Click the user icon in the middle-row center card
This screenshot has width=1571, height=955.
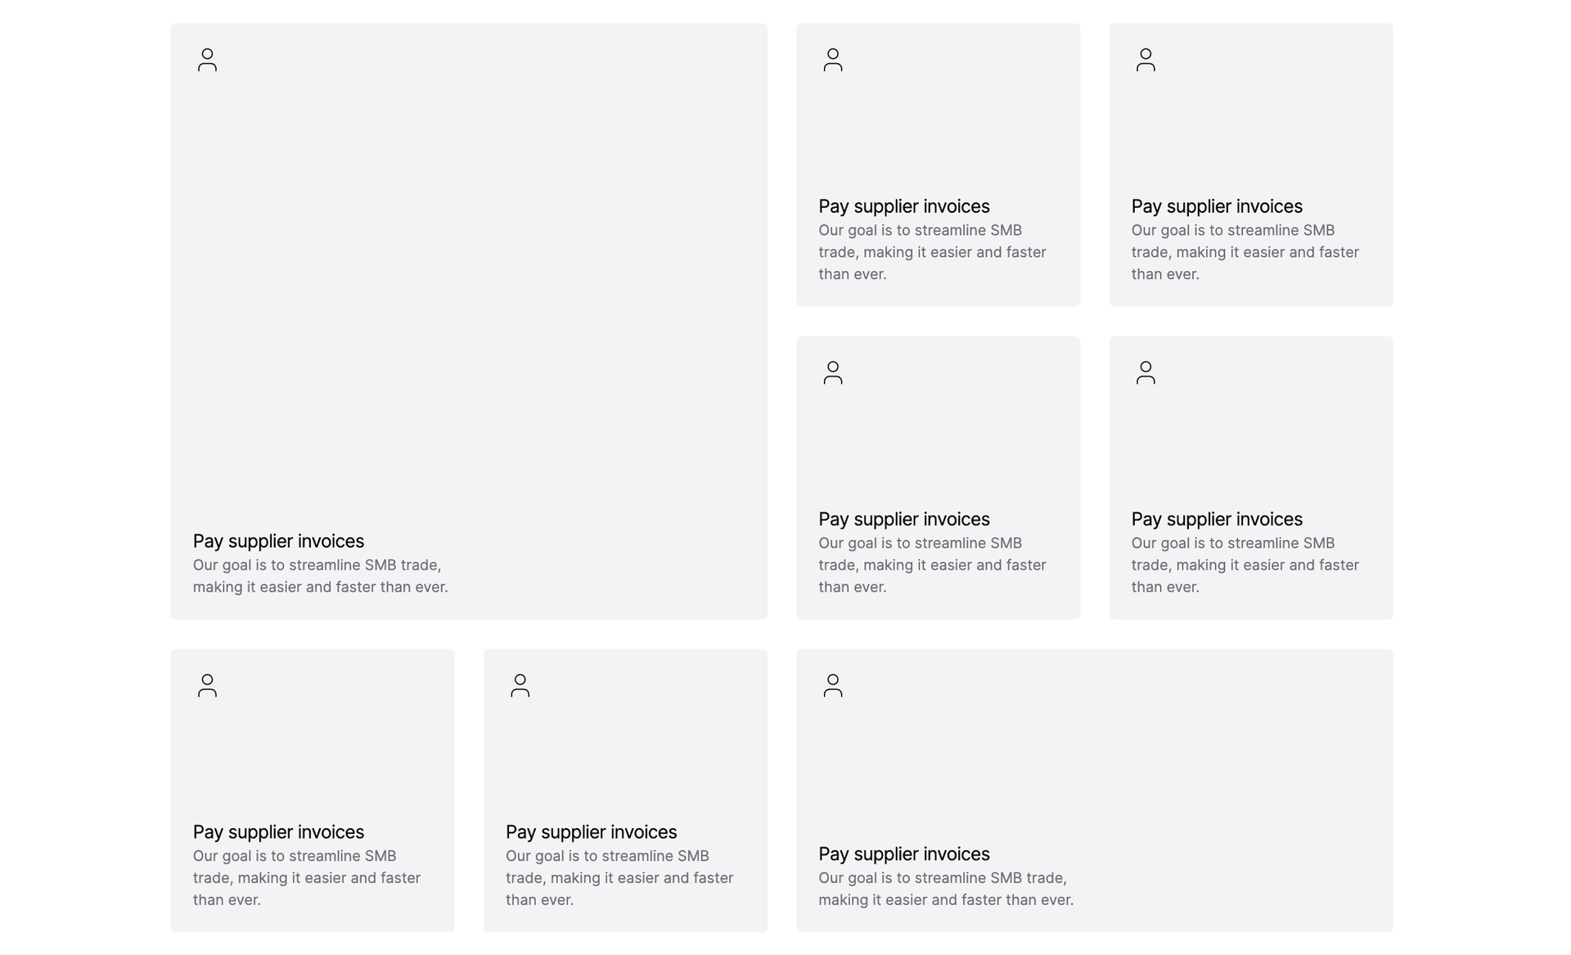[x=832, y=372]
